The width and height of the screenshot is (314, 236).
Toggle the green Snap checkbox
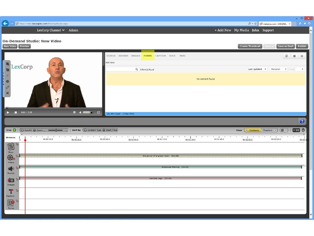pyautogui.click(x=14, y=130)
